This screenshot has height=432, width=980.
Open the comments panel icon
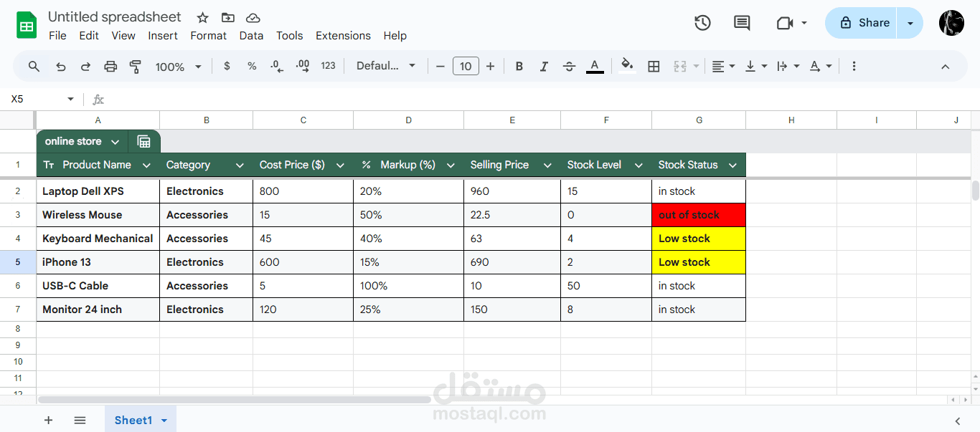742,23
